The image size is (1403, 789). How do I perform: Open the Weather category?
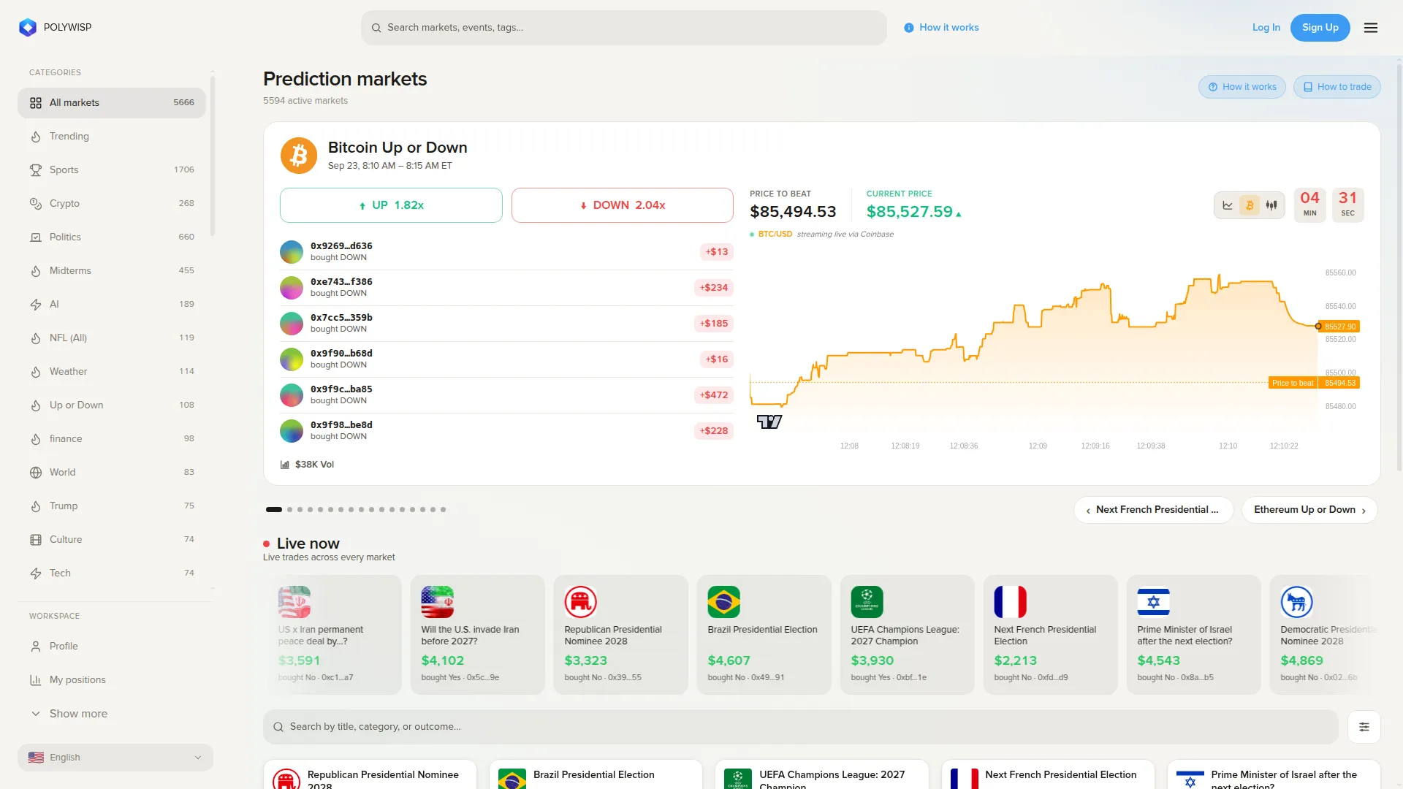point(112,372)
